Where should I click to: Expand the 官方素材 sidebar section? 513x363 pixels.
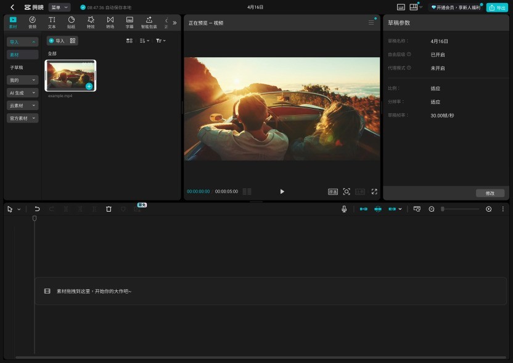23,118
